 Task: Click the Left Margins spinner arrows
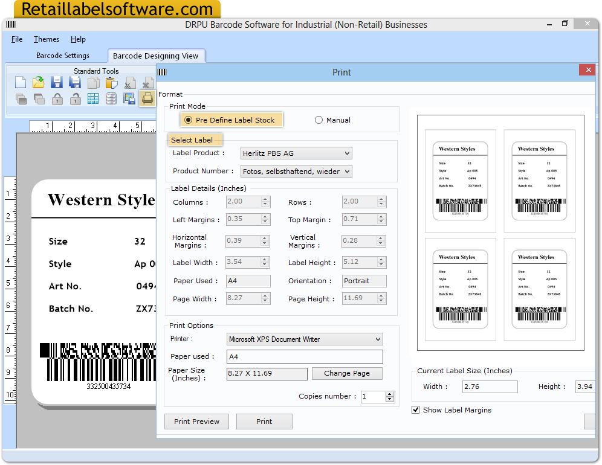click(265, 219)
